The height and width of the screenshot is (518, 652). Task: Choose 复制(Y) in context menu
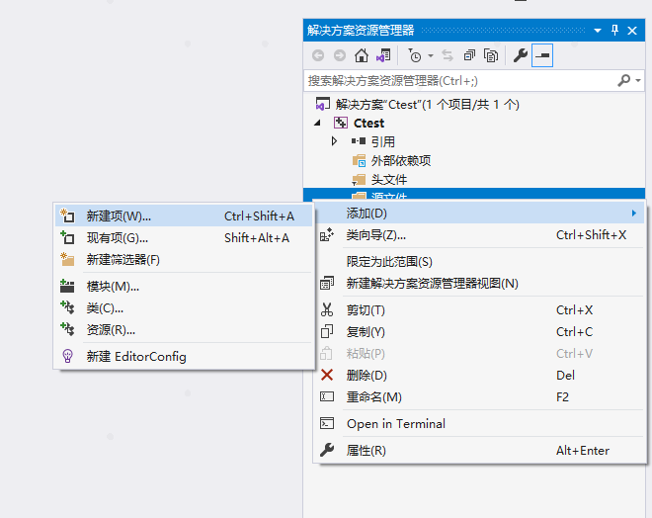[479, 331]
